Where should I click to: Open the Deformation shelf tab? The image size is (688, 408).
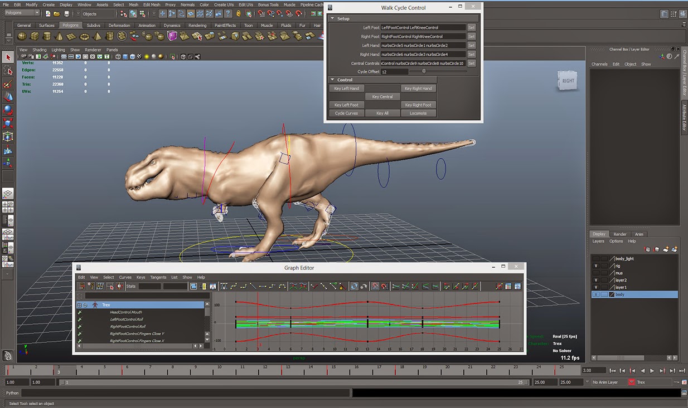coord(119,25)
